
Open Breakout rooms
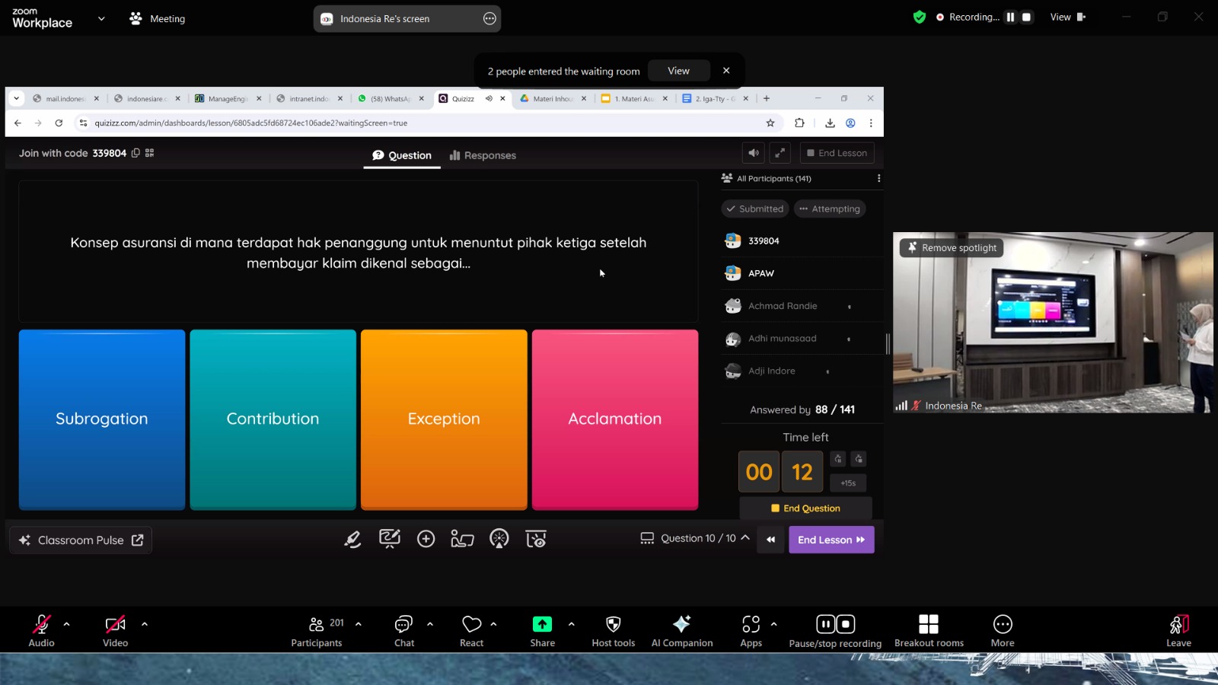tap(929, 631)
